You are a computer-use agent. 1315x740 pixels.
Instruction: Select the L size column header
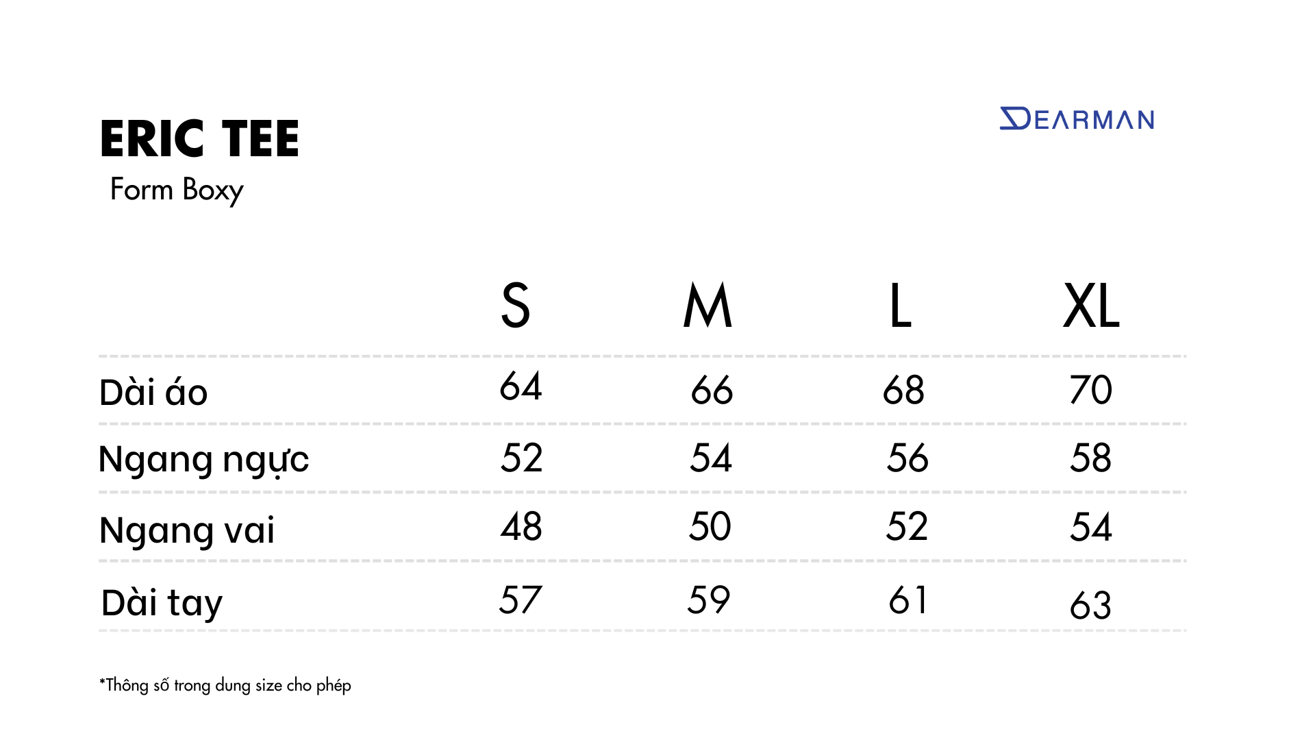click(900, 306)
